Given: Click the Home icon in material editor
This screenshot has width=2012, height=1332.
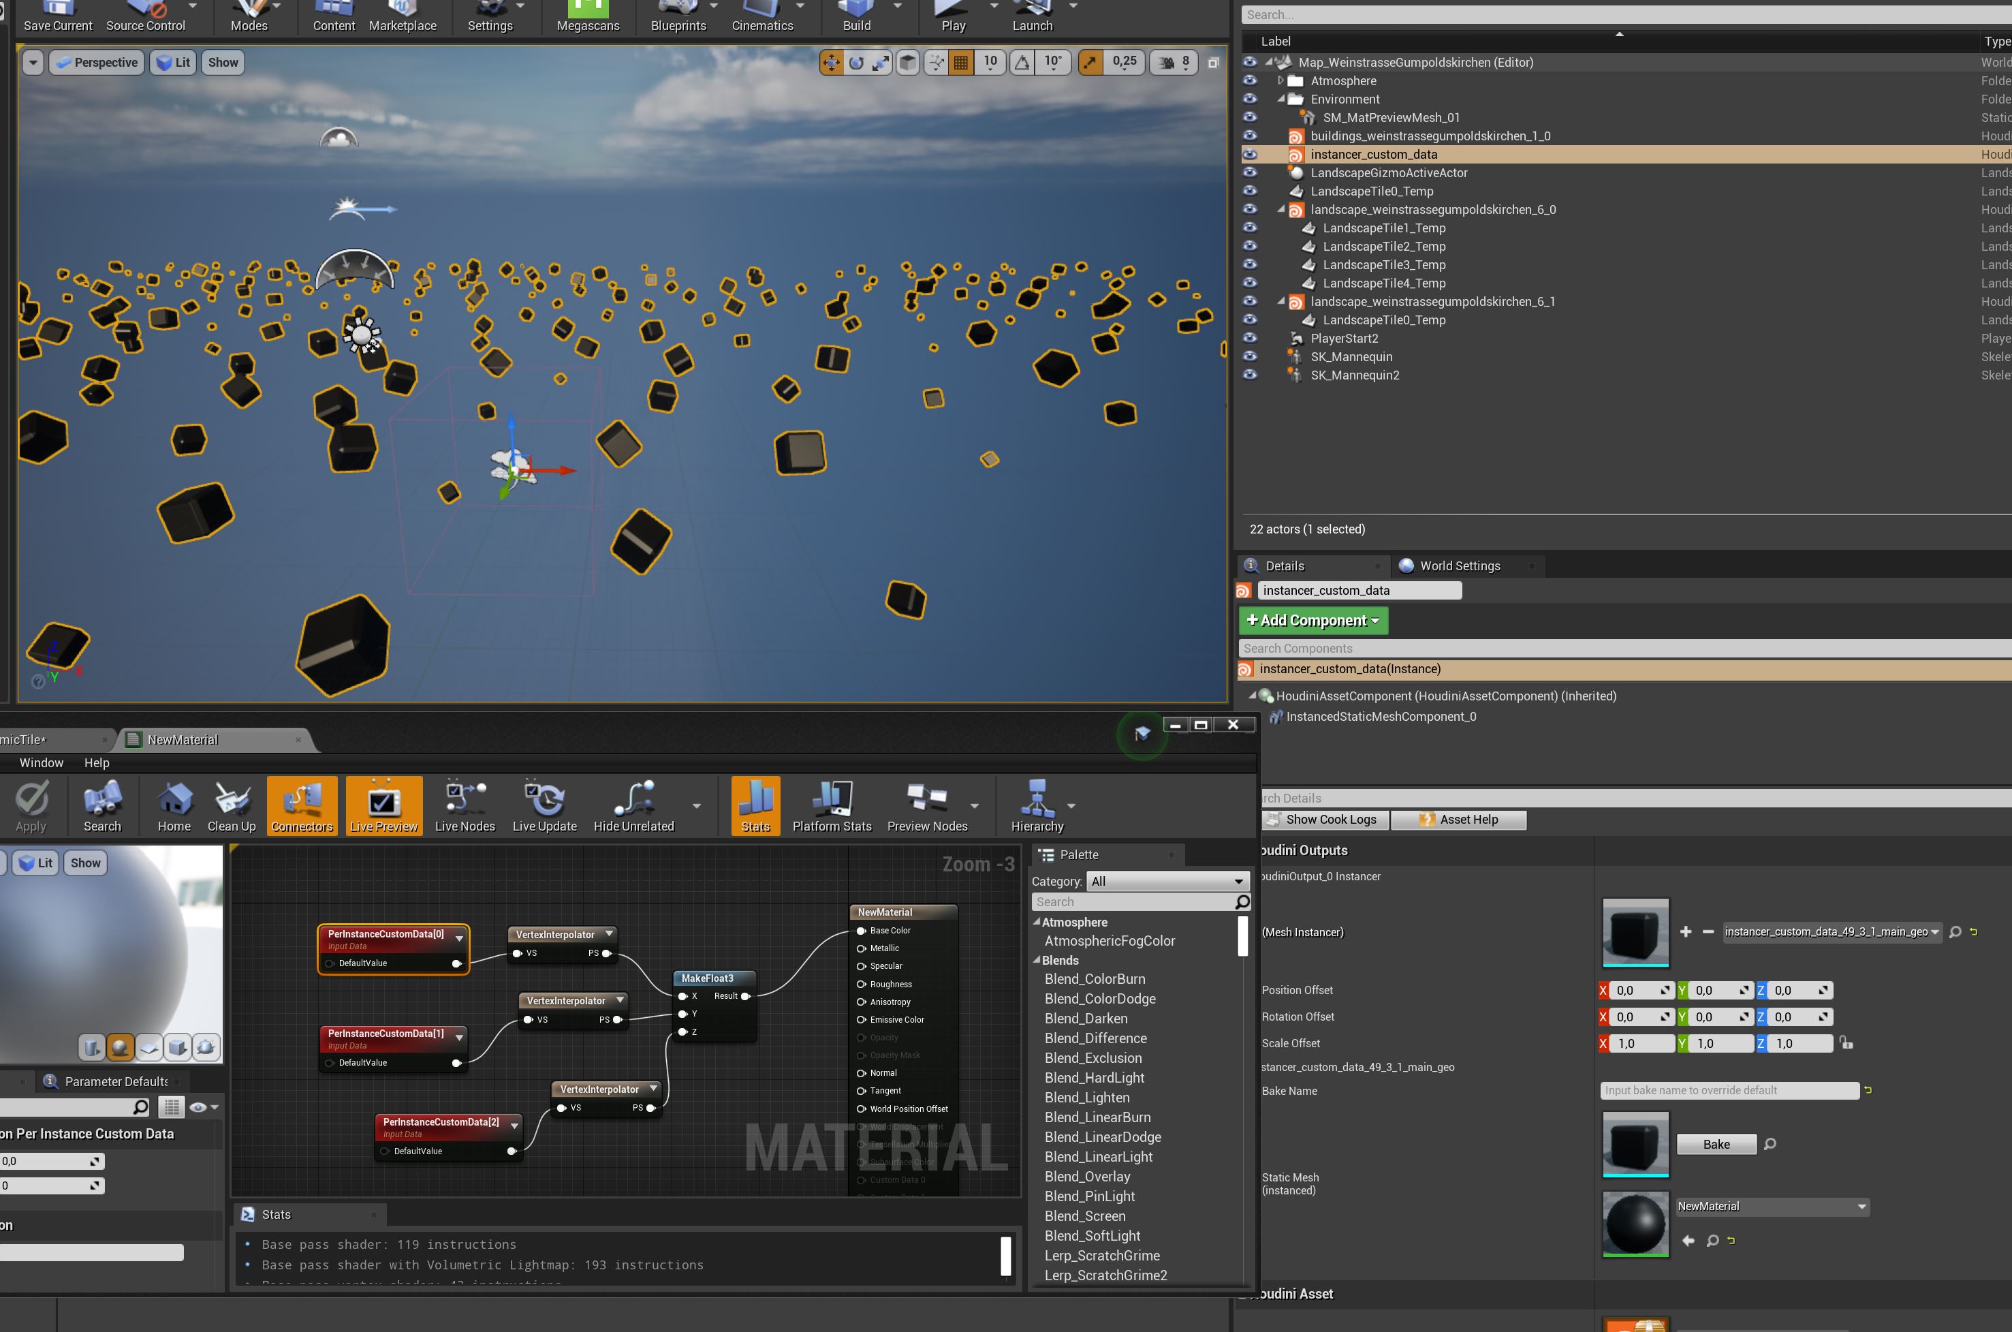Looking at the screenshot, I should [174, 806].
